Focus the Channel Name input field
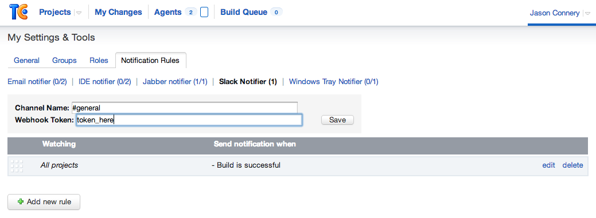Image resolution: width=596 pixels, height=218 pixels. tap(184, 108)
